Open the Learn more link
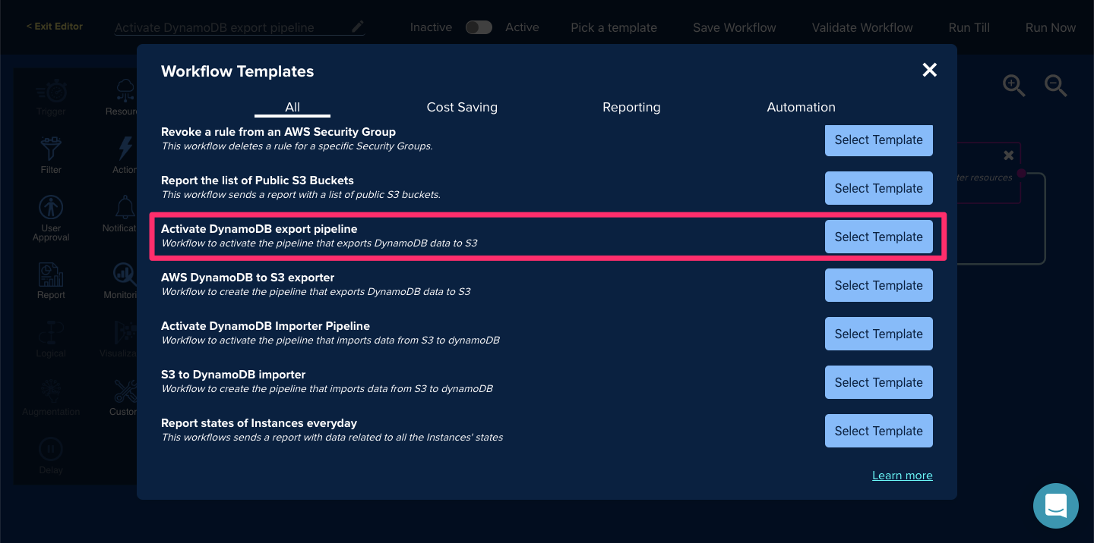Viewport: 1094px width, 543px height. tap(903, 476)
